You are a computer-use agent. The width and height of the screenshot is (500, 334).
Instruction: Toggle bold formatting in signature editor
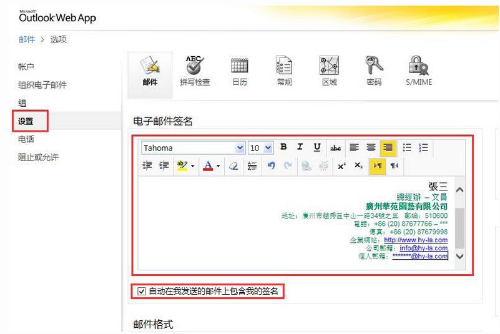point(283,147)
